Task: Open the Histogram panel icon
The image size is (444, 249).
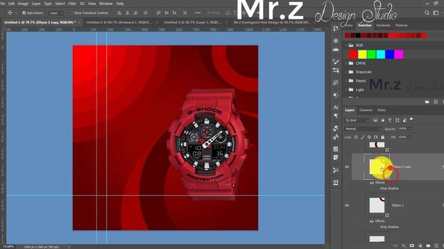Action: pyautogui.click(x=336, y=50)
